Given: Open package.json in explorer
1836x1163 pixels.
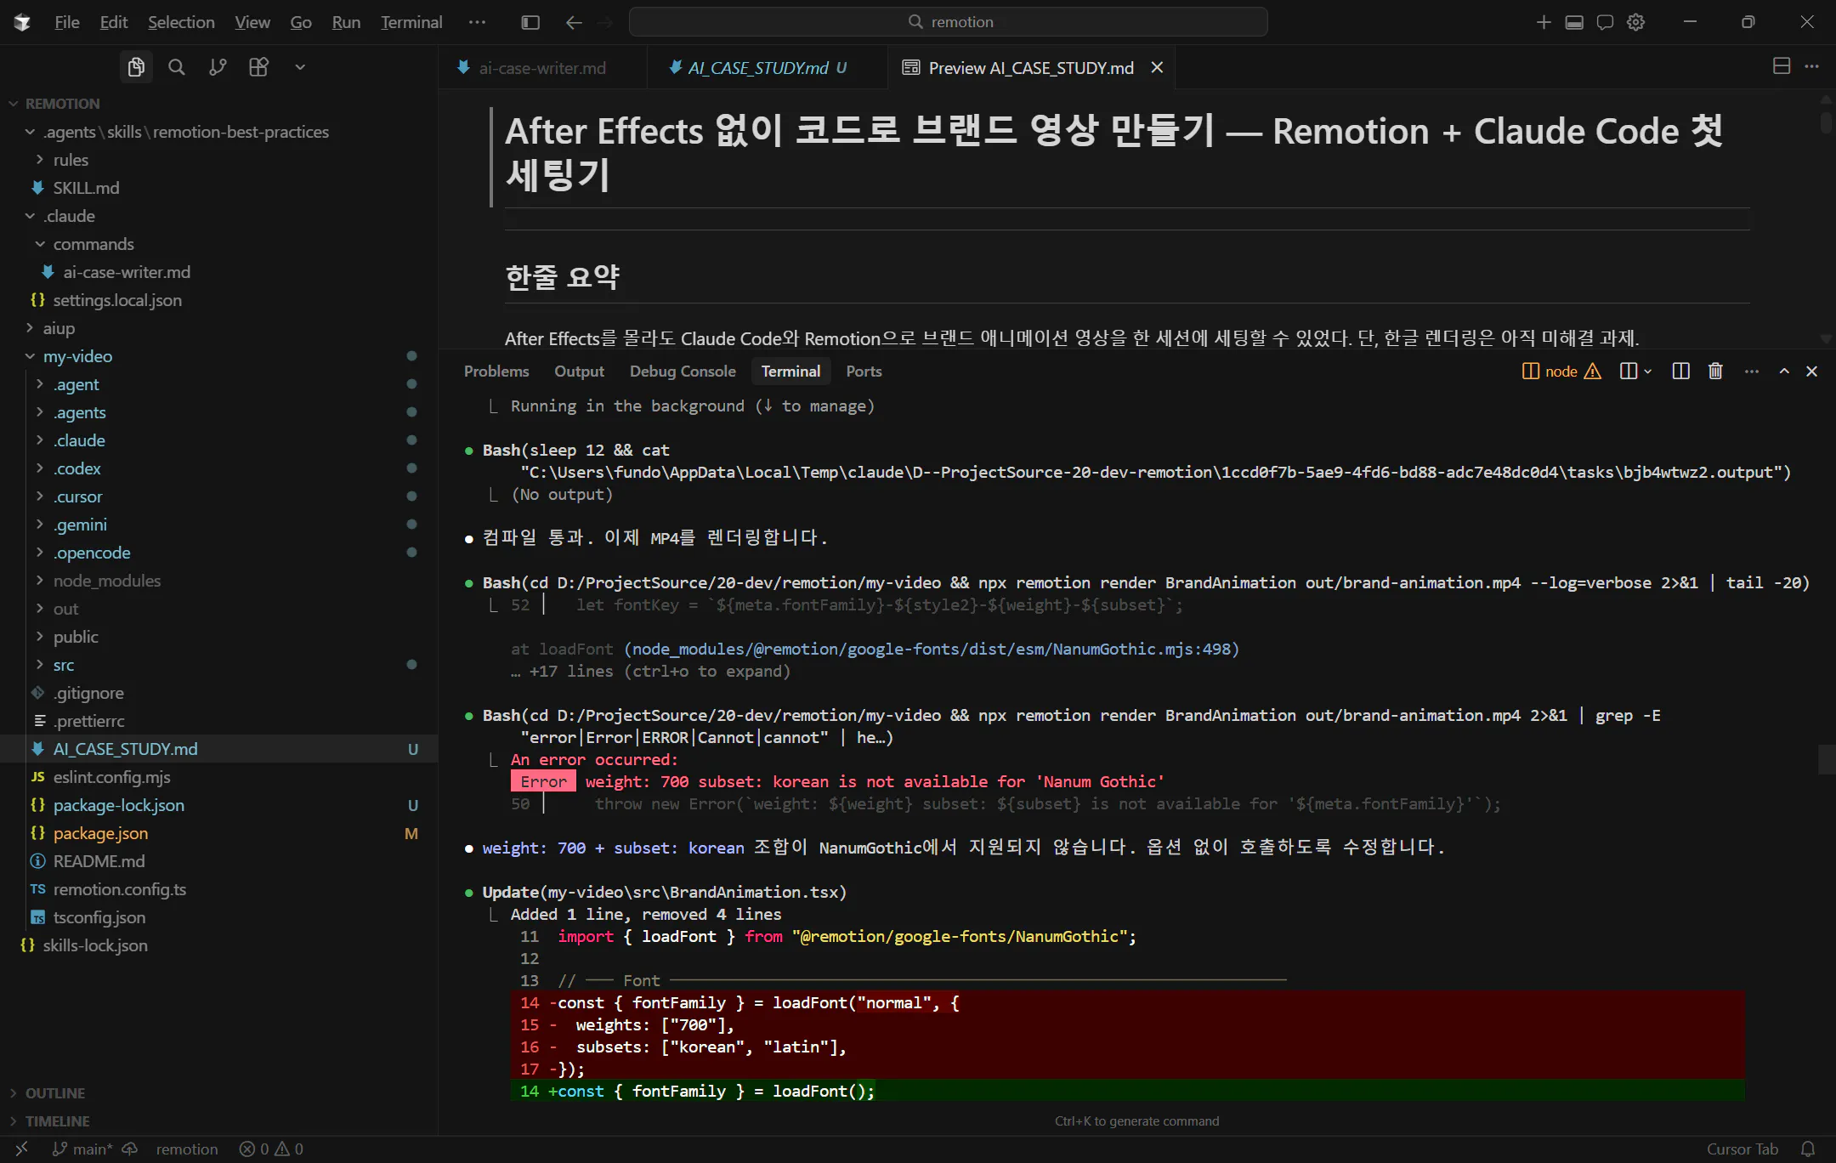Looking at the screenshot, I should click(100, 833).
